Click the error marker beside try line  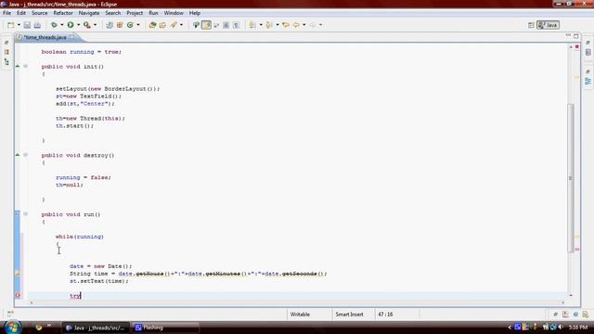(18, 295)
